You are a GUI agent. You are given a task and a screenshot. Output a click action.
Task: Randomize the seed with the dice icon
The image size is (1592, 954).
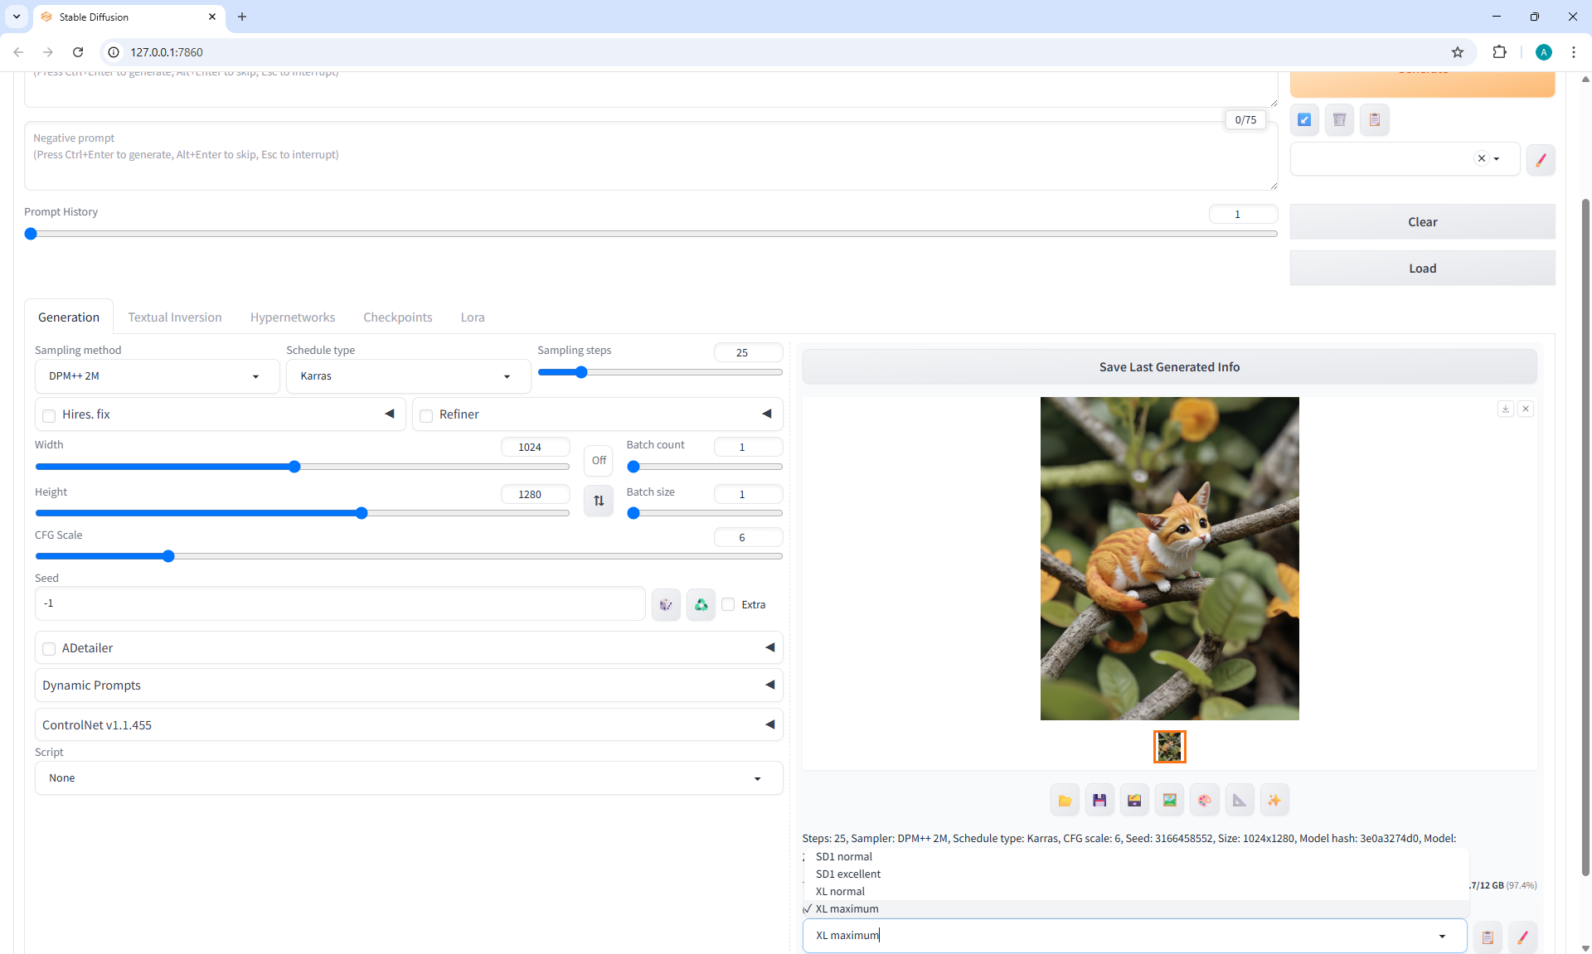666,605
